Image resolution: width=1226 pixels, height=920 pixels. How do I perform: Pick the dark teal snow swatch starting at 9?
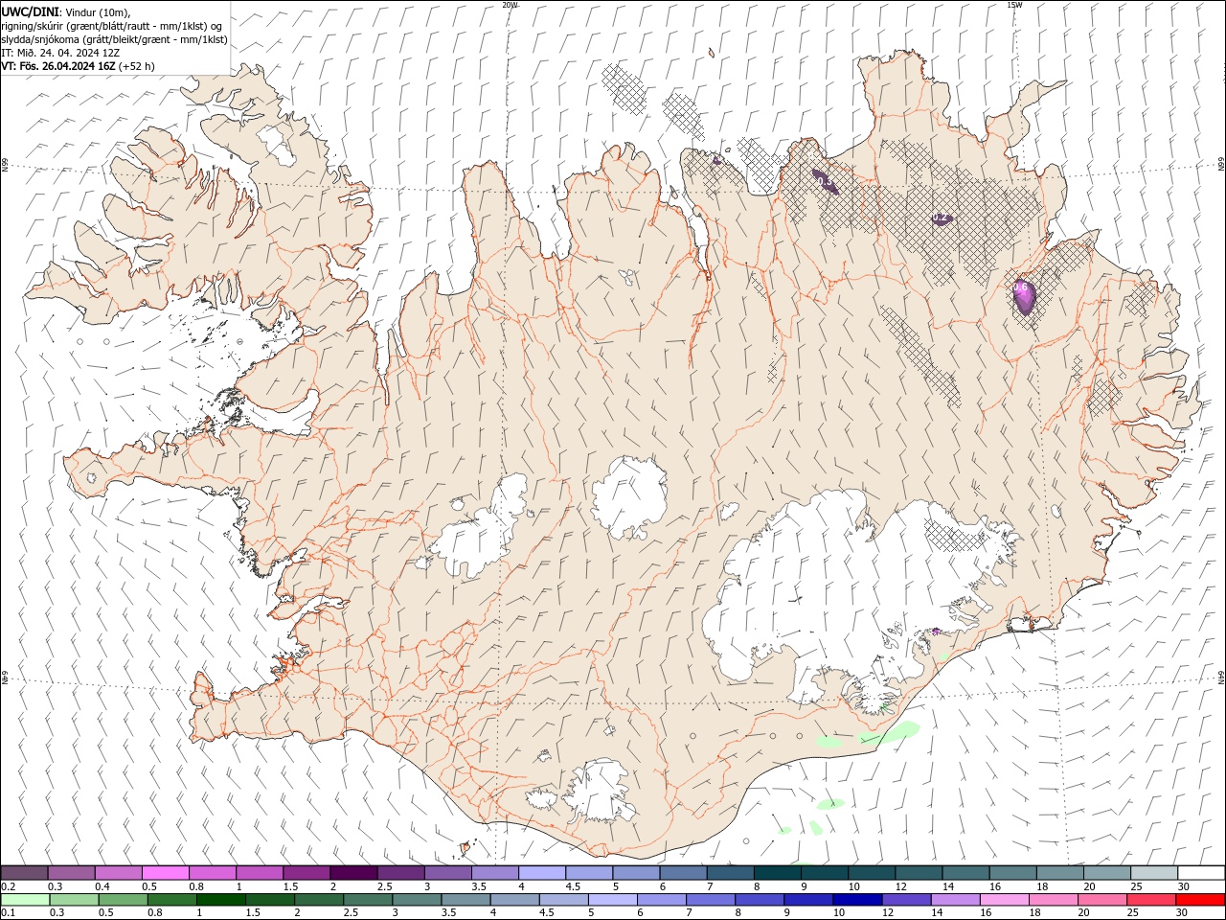click(x=824, y=873)
